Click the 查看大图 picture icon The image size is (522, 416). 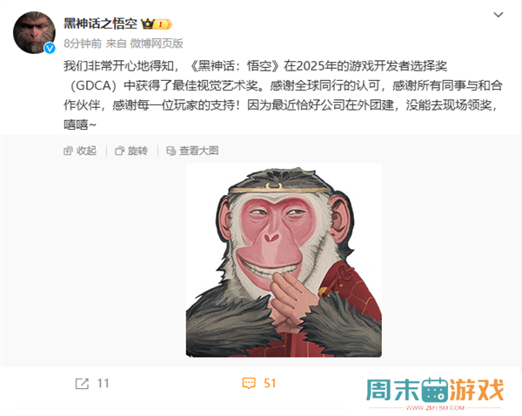171,151
